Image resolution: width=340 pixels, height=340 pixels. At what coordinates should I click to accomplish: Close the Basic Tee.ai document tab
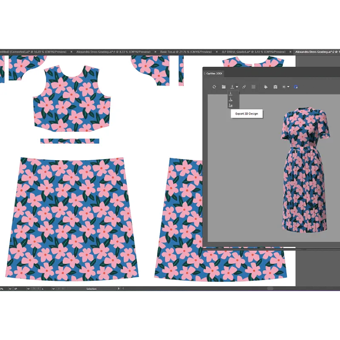(x=217, y=52)
